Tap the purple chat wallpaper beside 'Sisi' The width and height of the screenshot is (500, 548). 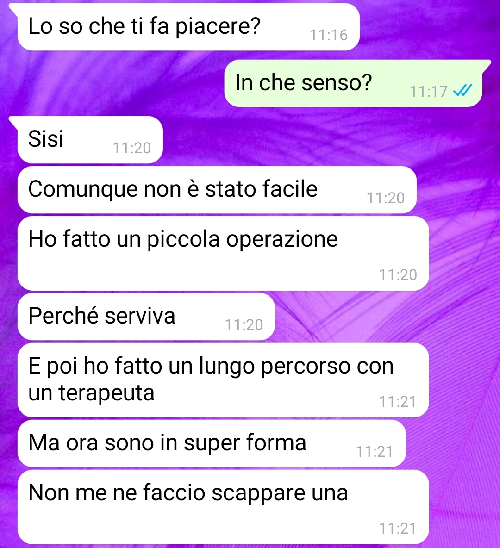(x=315, y=140)
